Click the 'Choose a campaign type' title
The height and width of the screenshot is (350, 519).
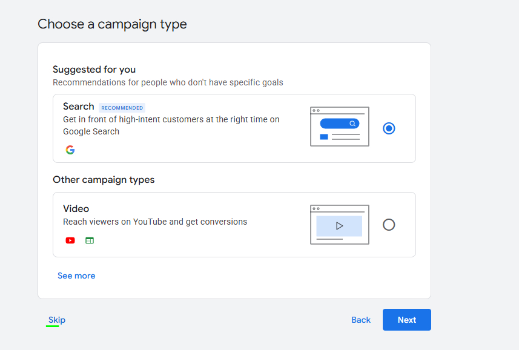pyautogui.click(x=112, y=24)
